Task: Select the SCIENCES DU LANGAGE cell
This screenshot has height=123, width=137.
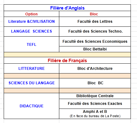Action: [x=31, y=83]
